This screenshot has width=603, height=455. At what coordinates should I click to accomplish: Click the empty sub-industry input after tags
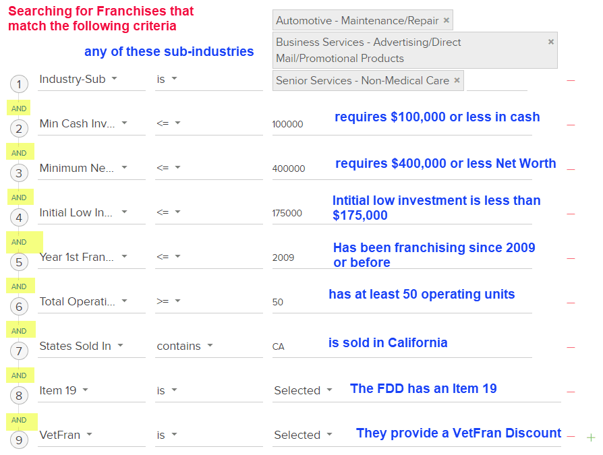pyautogui.click(x=496, y=80)
